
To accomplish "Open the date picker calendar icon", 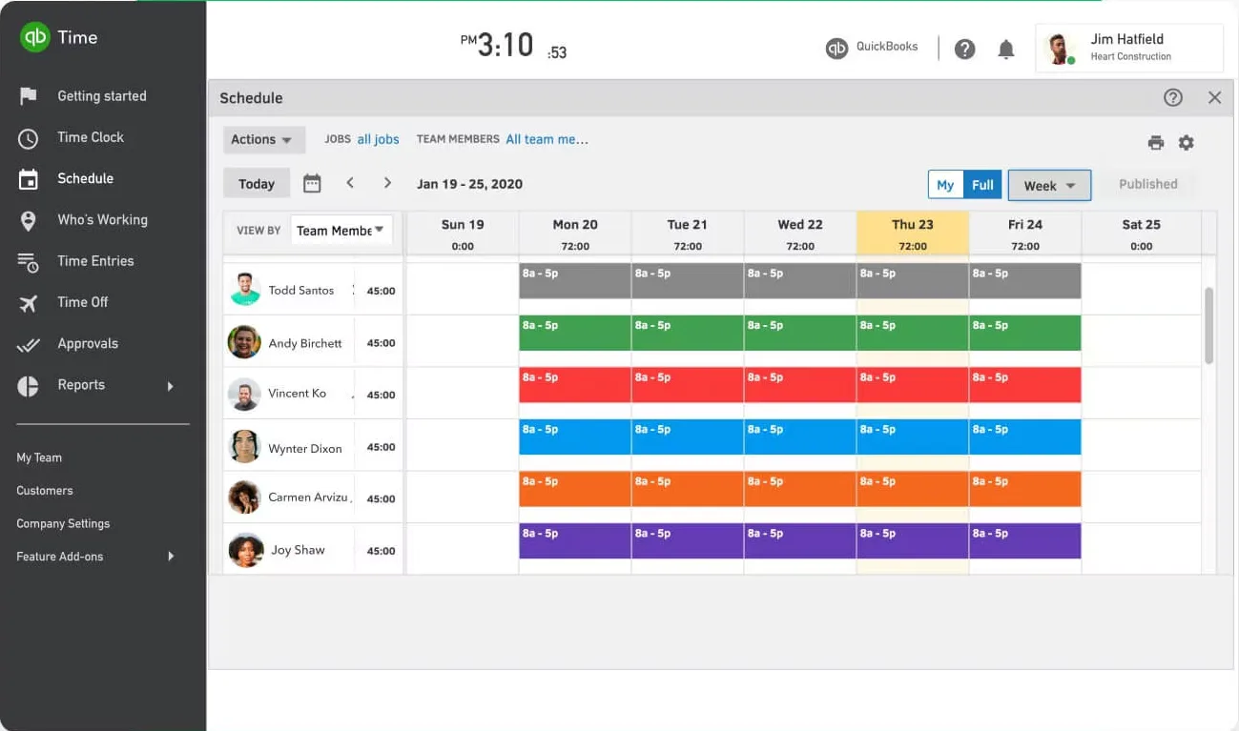I will tap(312, 183).
